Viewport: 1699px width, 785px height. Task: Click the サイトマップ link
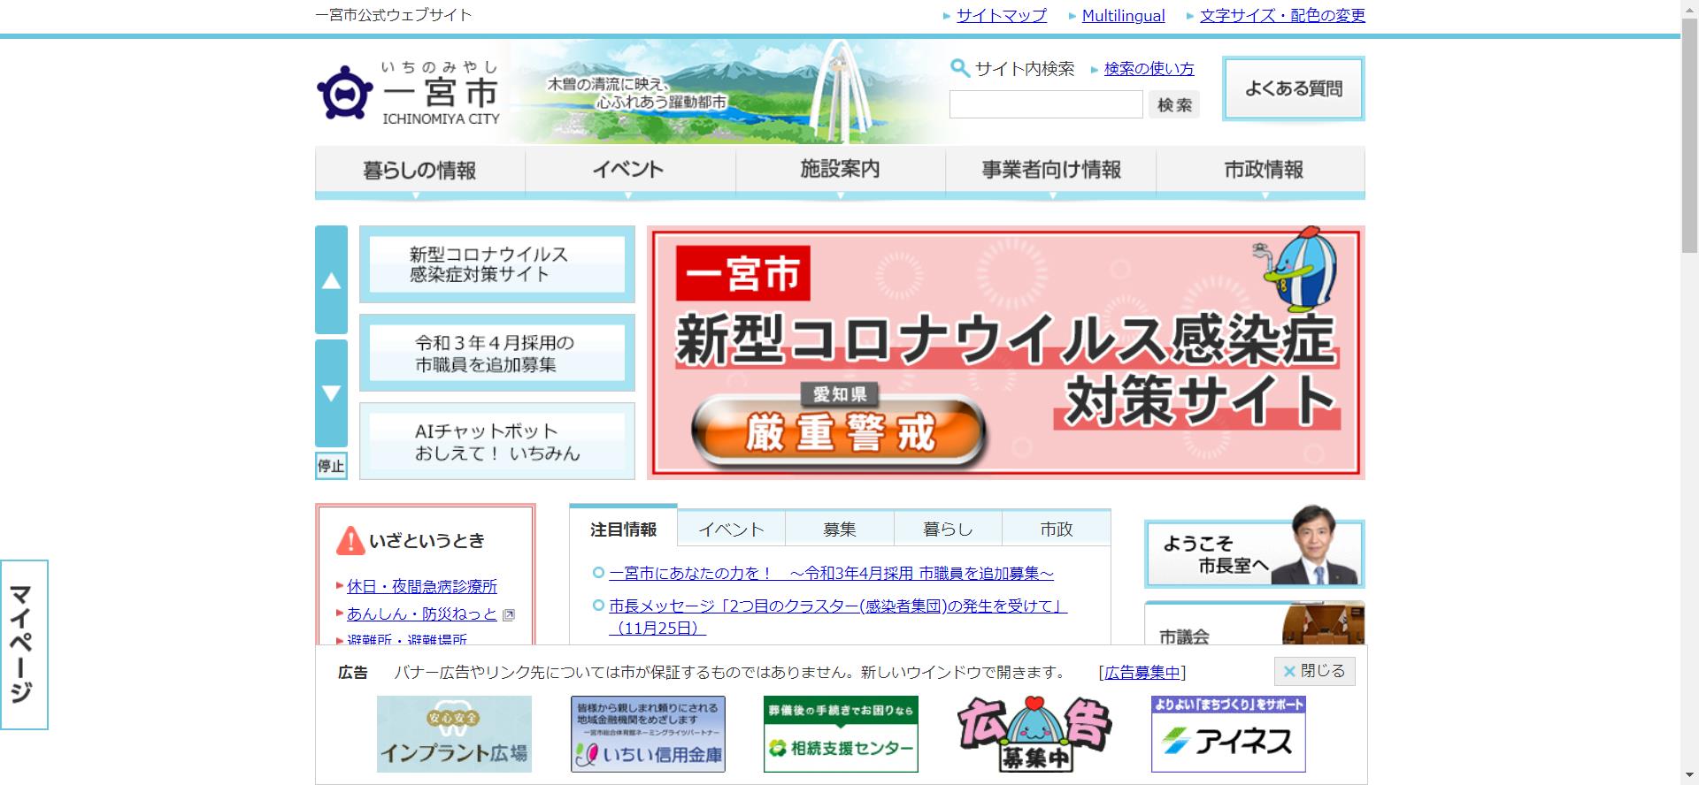1001,16
